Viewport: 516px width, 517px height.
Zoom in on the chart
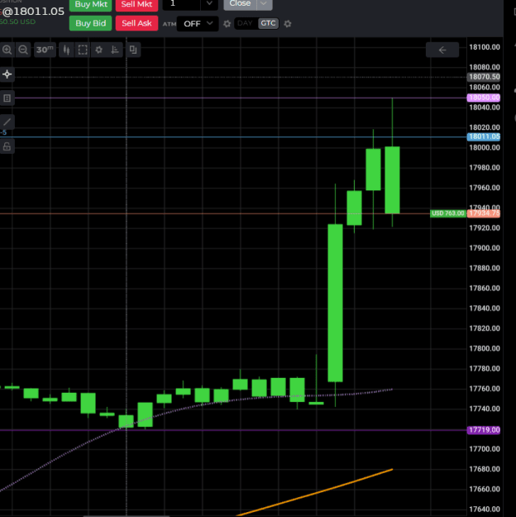[x=7, y=50]
